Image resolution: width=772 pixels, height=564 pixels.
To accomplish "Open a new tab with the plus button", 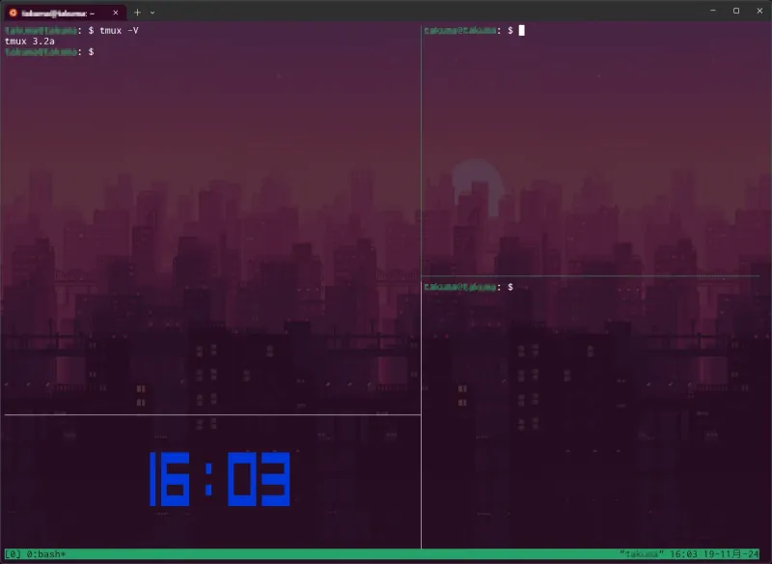I will pyautogui.click(x=136, y=13).
